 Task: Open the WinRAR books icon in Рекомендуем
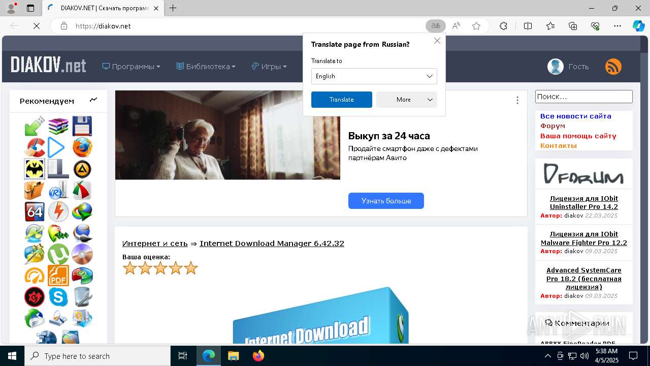pos(58,126)
